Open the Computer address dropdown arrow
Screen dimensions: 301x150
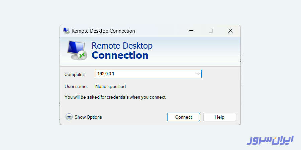tap(198, 74)
